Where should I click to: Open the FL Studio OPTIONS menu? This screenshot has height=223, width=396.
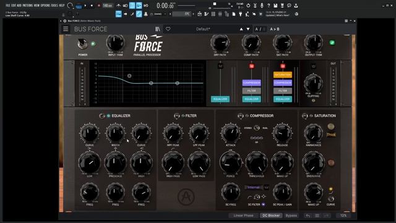point(45,5)
